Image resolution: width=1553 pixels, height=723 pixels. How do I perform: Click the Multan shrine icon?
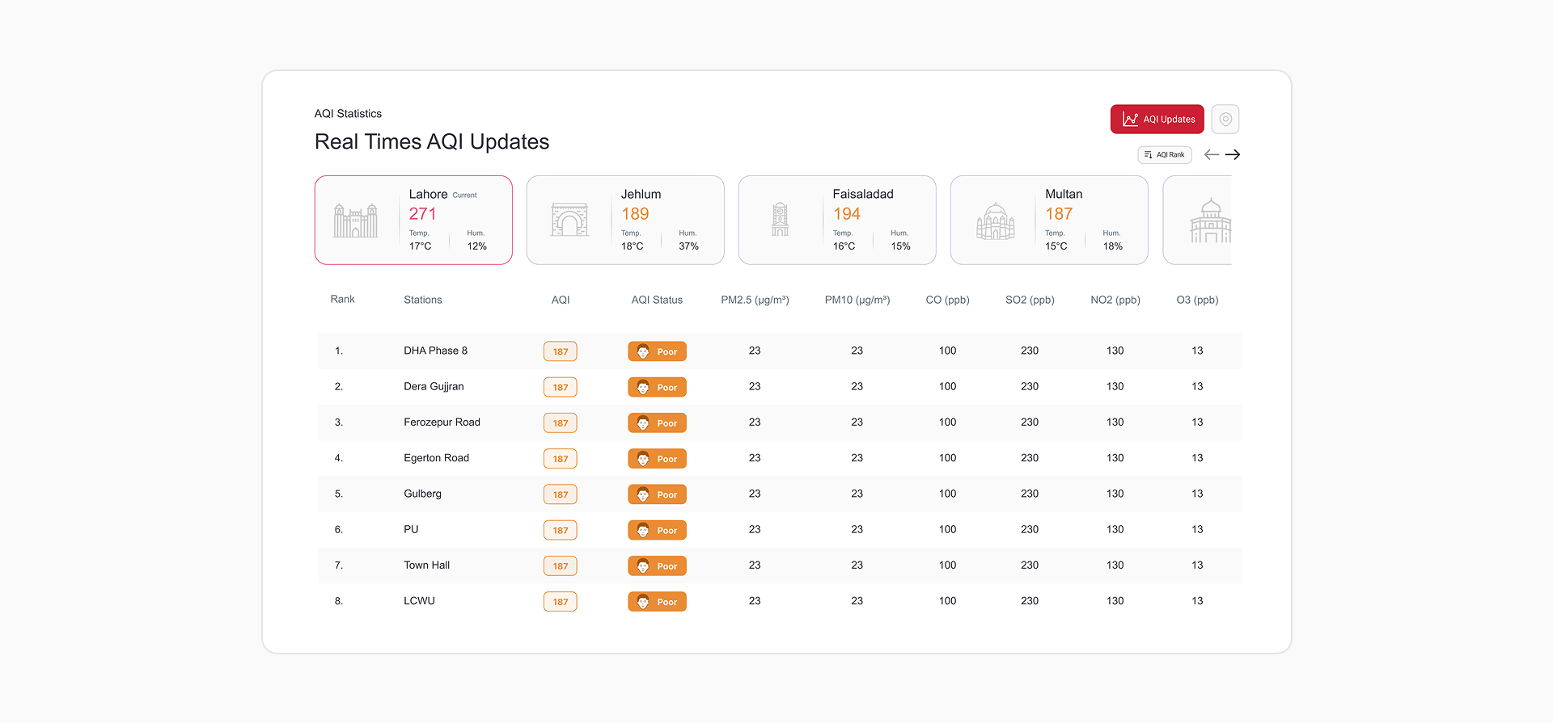coord(995,221)
